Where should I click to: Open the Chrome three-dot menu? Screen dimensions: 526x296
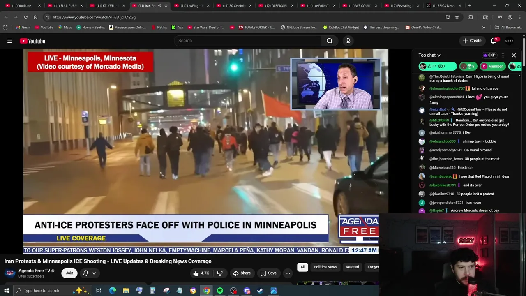pyautogui.click(x=520, y=17)
